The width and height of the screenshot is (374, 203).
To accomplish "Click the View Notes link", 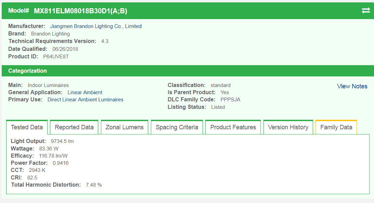I will 352,86.
